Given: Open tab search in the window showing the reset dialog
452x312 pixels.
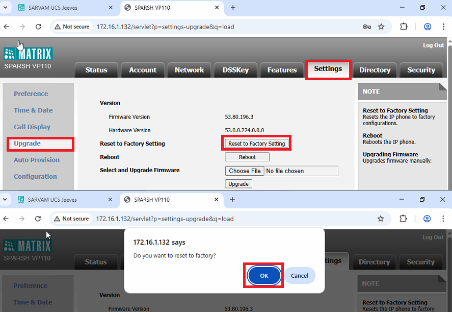Looking at the screenshot, I should point(5,199).
